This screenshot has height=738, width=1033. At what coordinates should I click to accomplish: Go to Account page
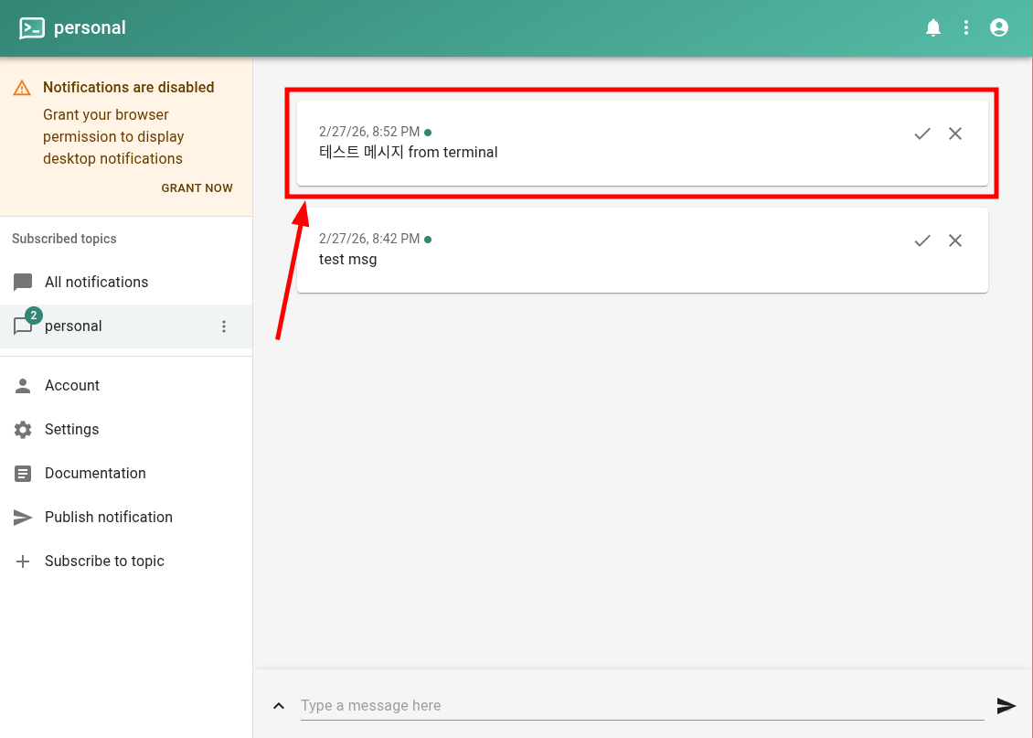pyautogui.click(x=71, y=386)
